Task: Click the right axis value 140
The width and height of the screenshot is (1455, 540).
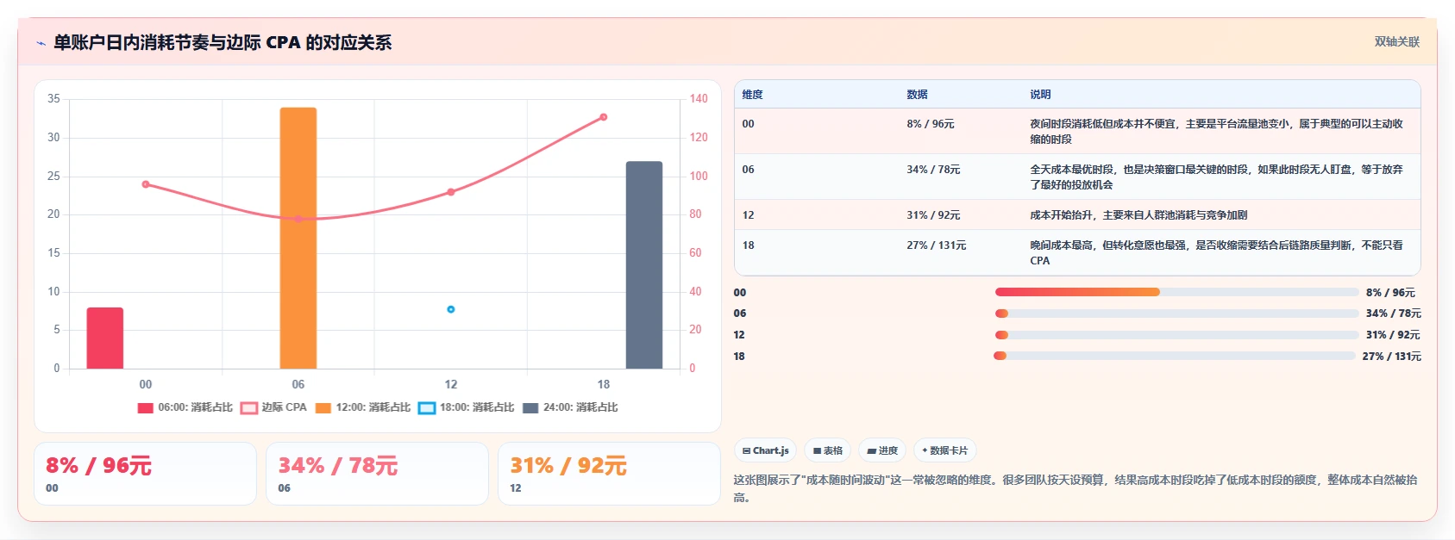Action: click(699, 99)
